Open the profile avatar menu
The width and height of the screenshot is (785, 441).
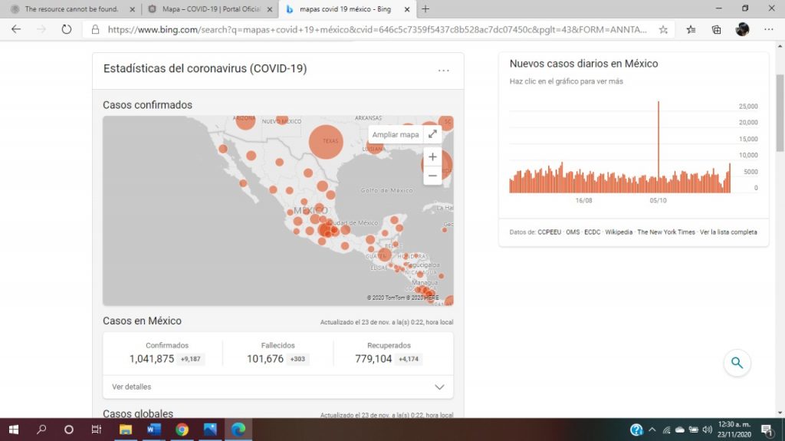(x=742, y=30)
